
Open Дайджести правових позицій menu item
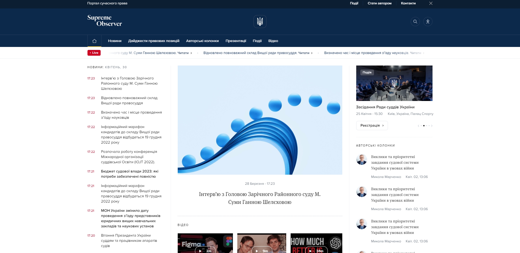154,41
